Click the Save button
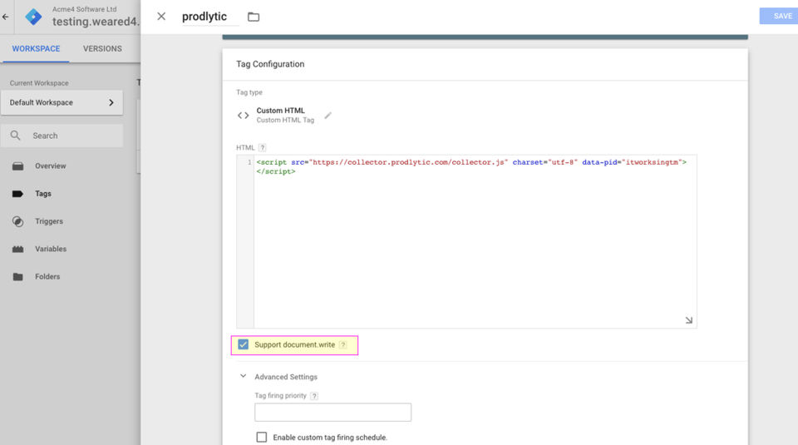This screenshot has height=445, width=798. 781,16
